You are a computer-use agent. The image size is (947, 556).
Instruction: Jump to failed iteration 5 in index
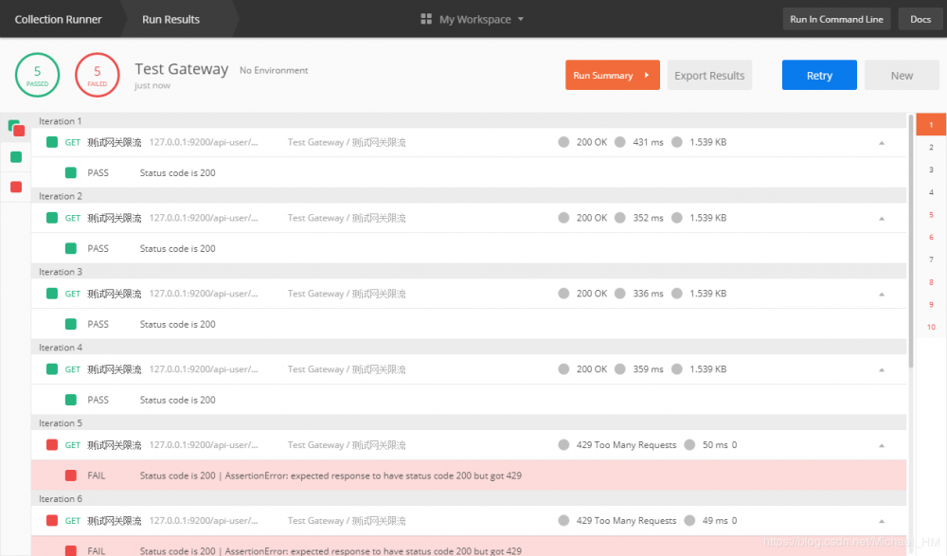(x=931, y=215)
